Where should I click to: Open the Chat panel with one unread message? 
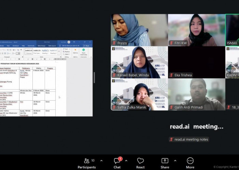point(117,163)
